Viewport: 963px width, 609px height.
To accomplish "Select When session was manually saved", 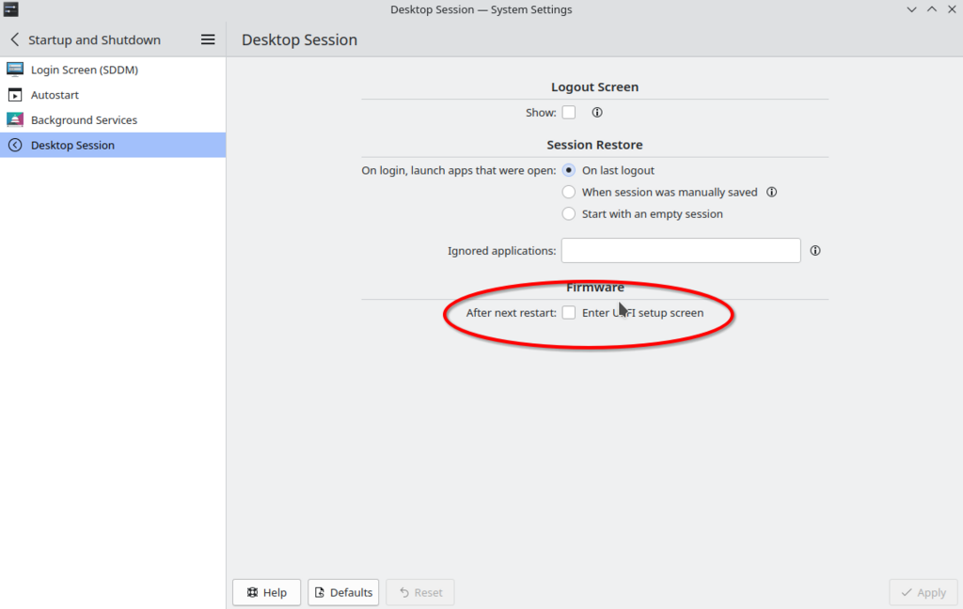I will 569,192.
